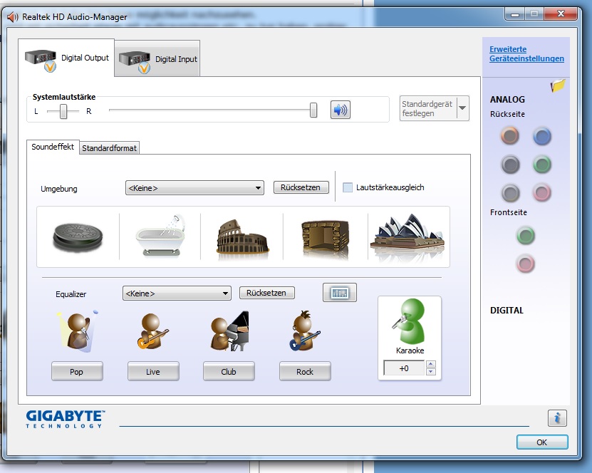Apply the Live equalizer button

[x=153, y=371]
